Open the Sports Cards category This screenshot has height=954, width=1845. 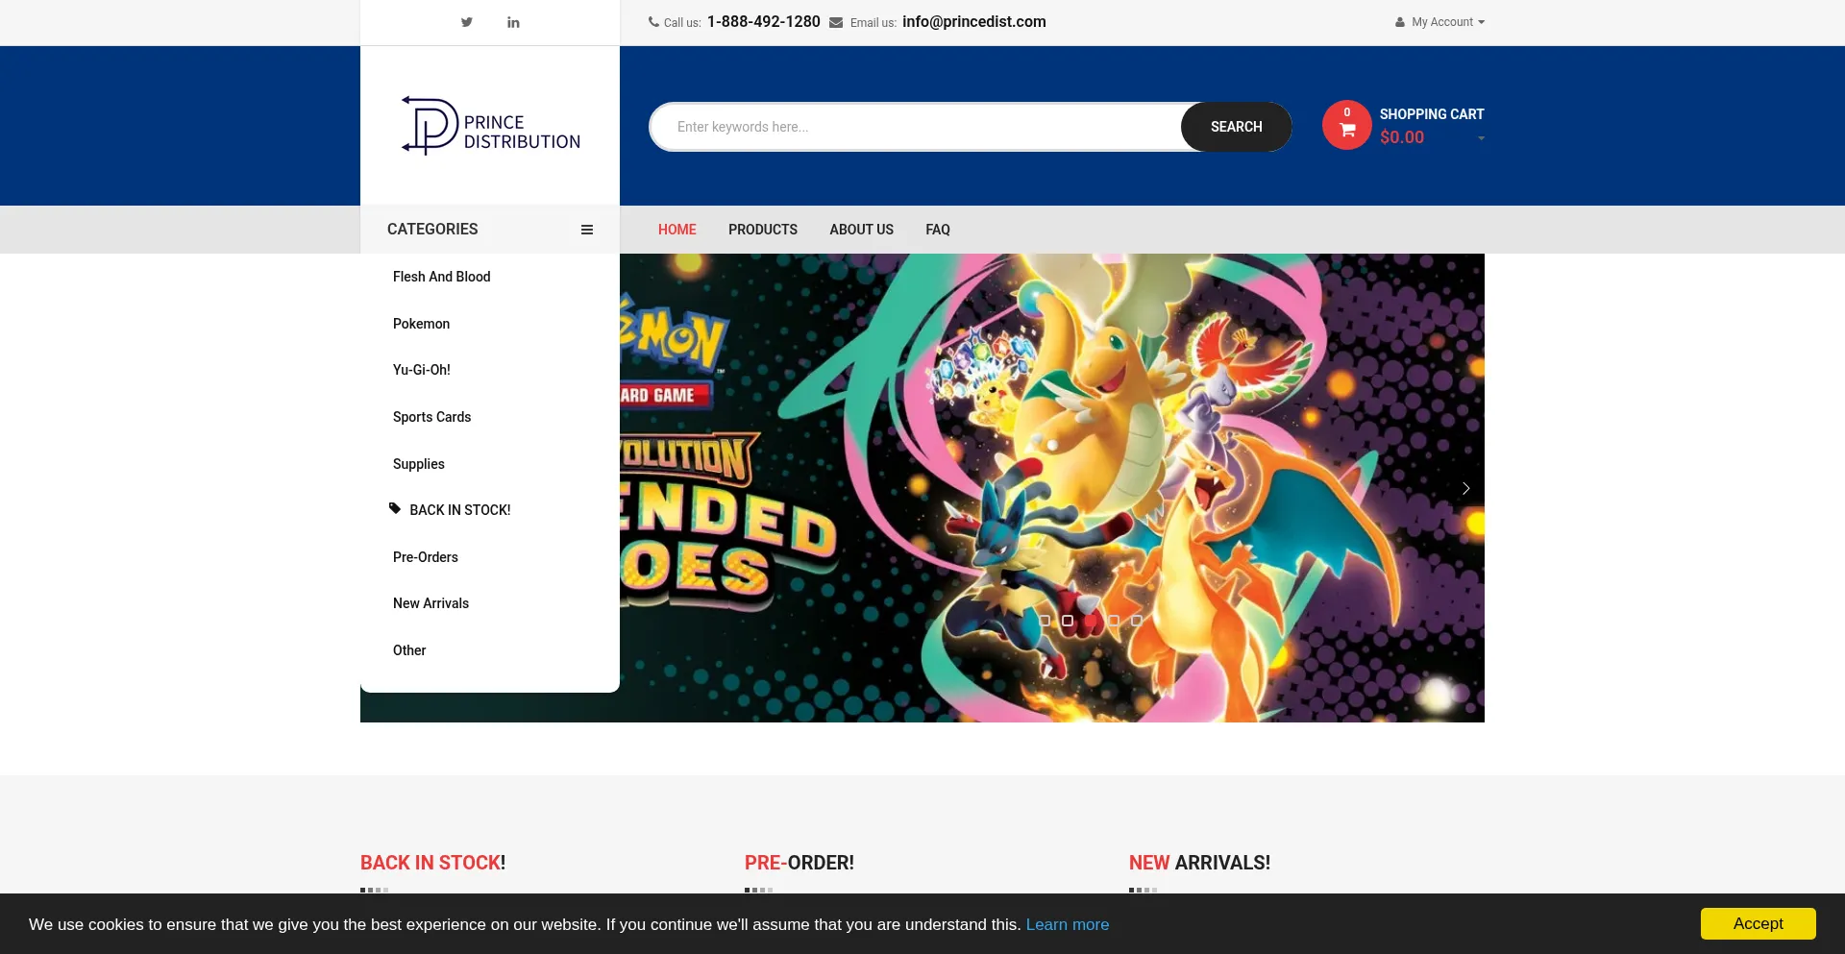point(432,417)
